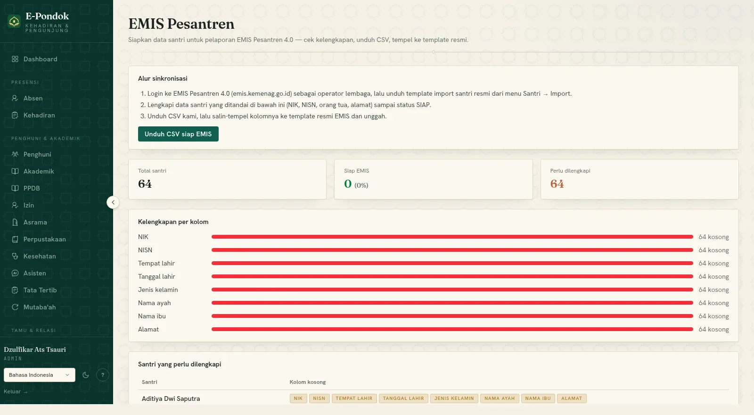Click the Absen person icon
Image resolution: width=754 pixels, height=415 pixels.
tap(15, 98)
